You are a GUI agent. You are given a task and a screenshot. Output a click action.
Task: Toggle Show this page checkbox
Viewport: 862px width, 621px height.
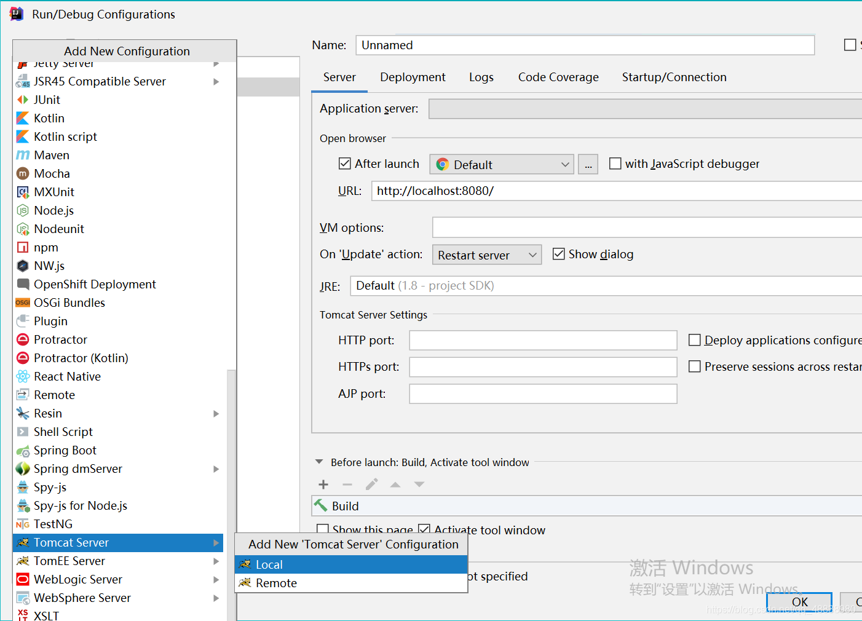322,529
